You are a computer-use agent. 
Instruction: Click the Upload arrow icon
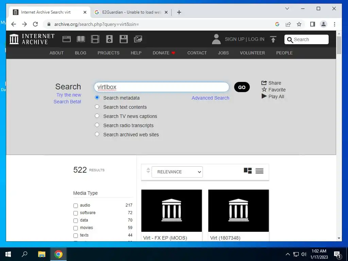(273, 39)
